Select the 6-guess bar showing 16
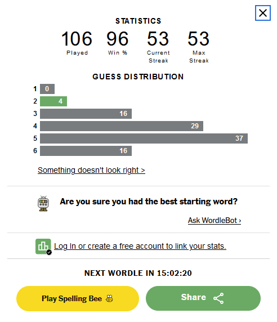This screenshot has height=322, width=277. pos(86,151)
